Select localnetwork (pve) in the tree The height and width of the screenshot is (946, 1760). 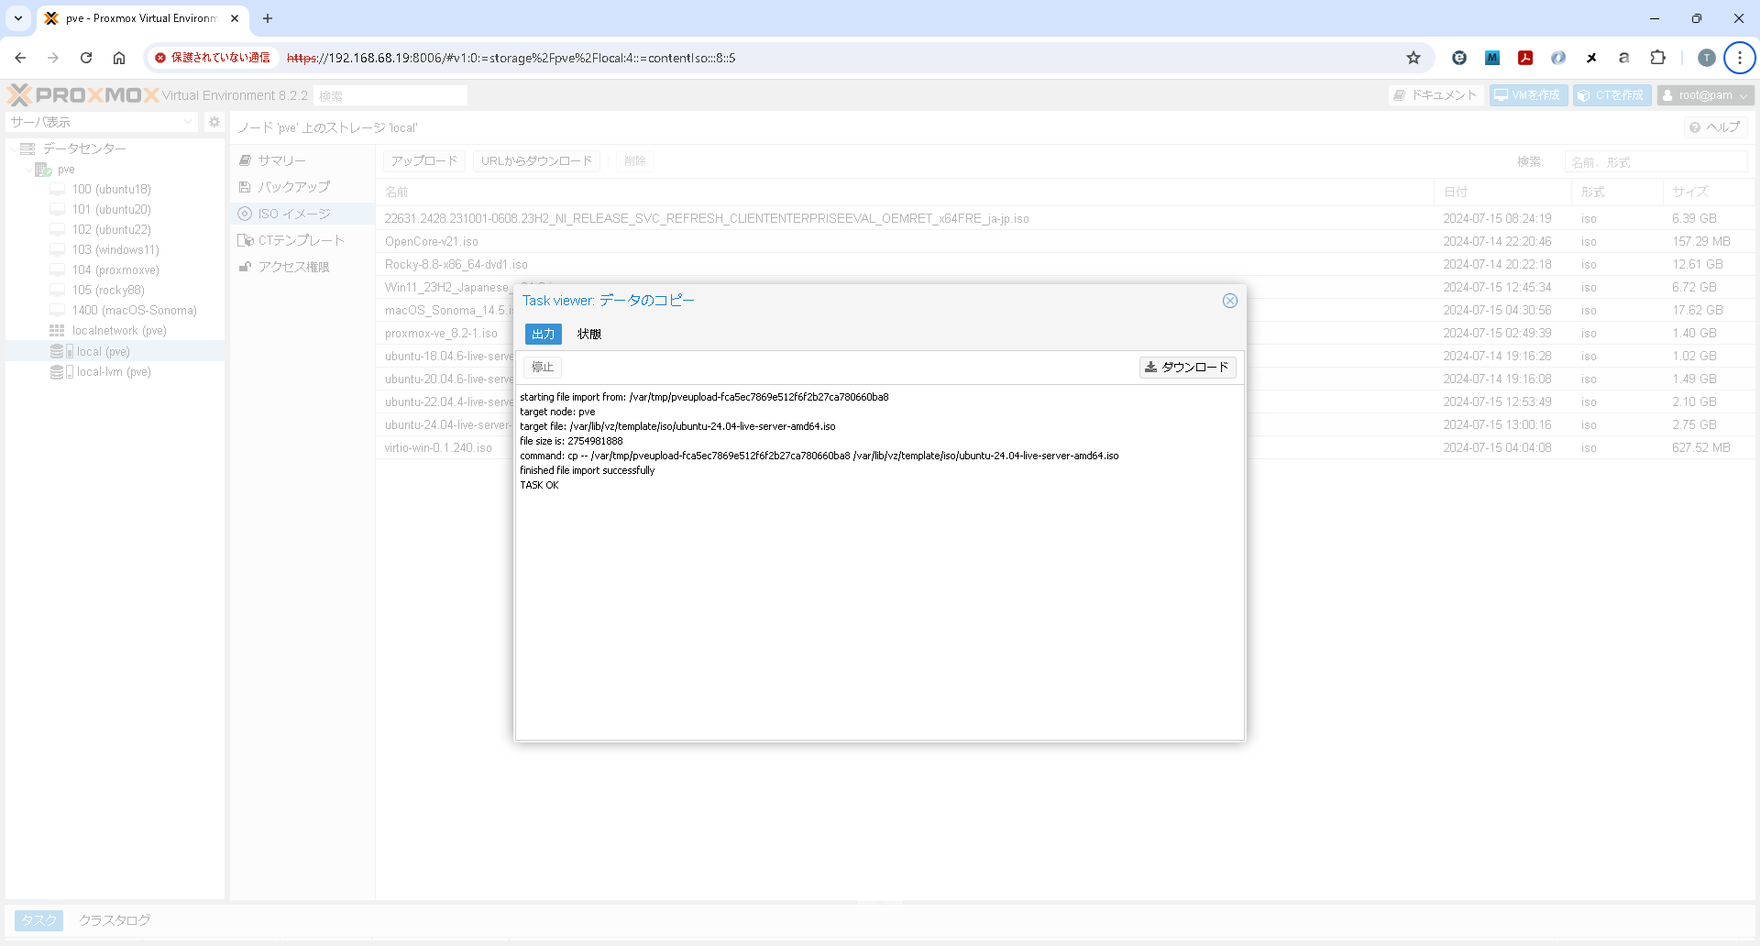[119, 331]
